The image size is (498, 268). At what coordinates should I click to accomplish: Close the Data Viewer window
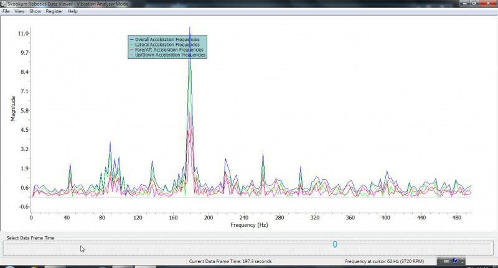coord(488,3)
